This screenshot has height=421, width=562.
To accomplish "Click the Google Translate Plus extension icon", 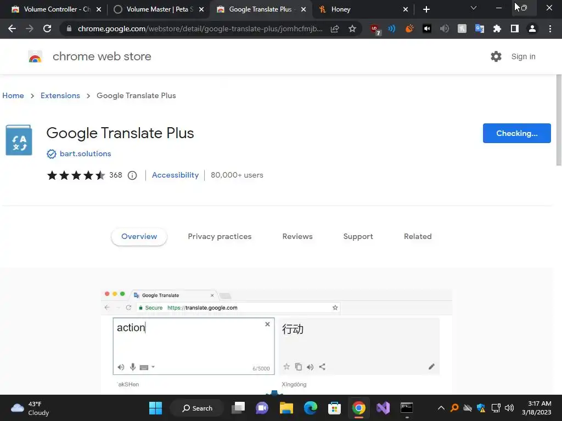I will [19, 140].
